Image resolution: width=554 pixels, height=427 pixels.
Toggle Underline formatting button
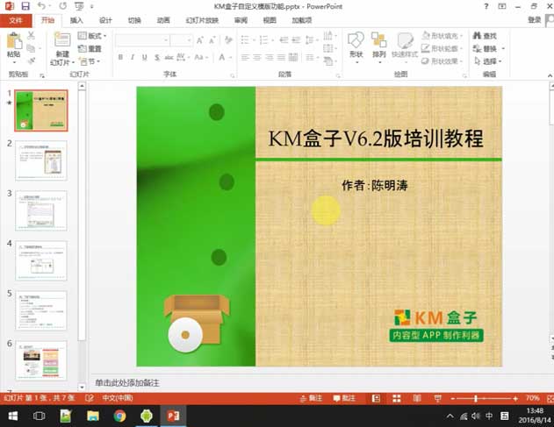pos(145,57)
